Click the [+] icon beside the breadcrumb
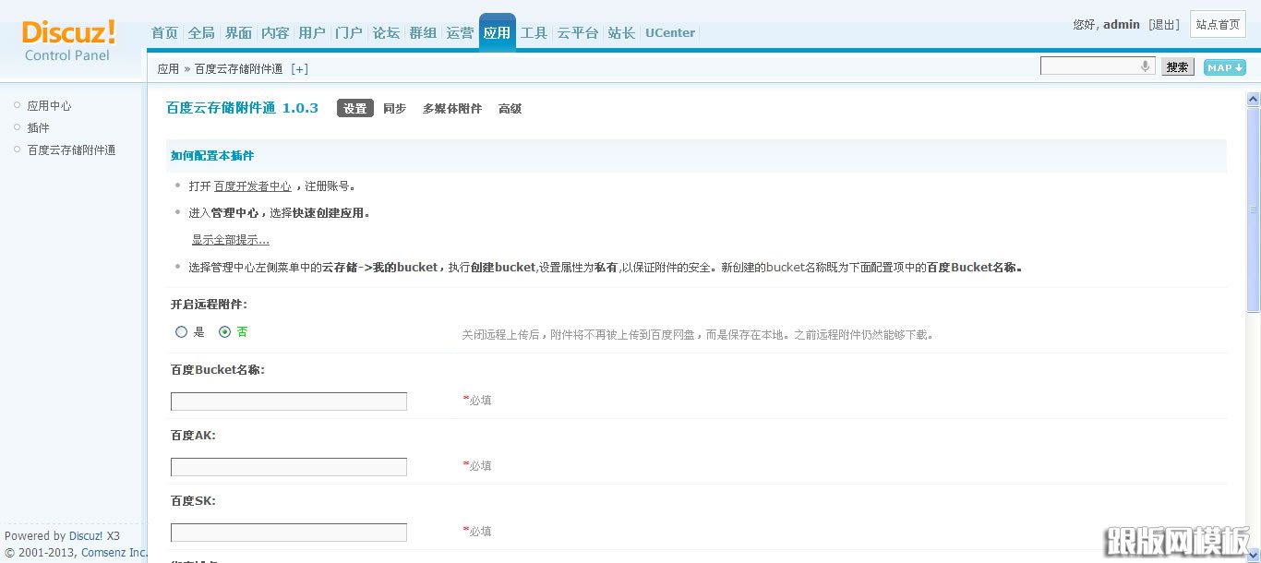Image resolution: width=1261 pixels, height=563 pixels. pyautogui.click(x=299, y=67)
